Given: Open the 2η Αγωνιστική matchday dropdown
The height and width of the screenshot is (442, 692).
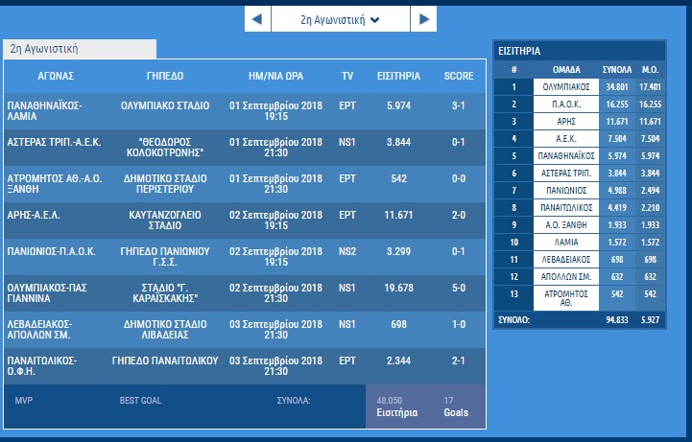Looking at the screenshot, I should coord(341,19).
